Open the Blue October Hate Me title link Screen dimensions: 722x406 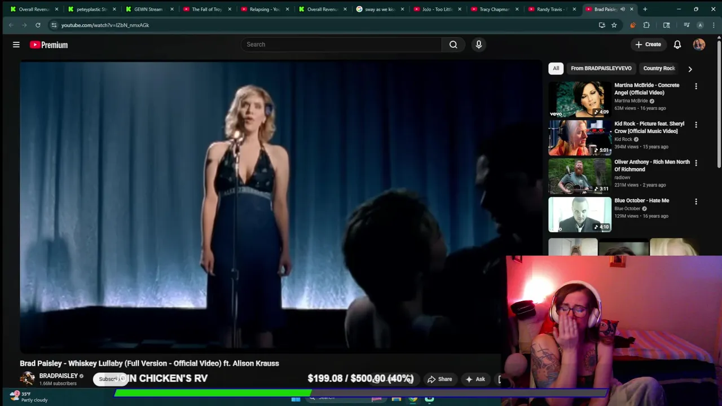[642, 200]
